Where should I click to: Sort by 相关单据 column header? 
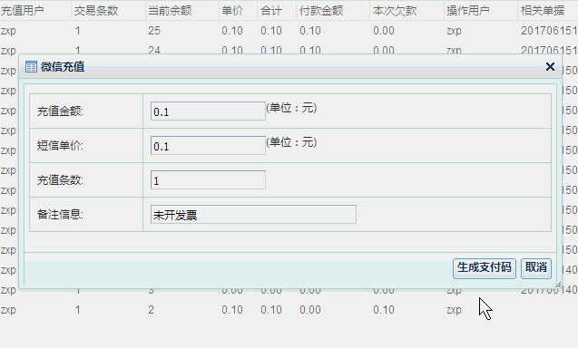[x=543, y=11]
